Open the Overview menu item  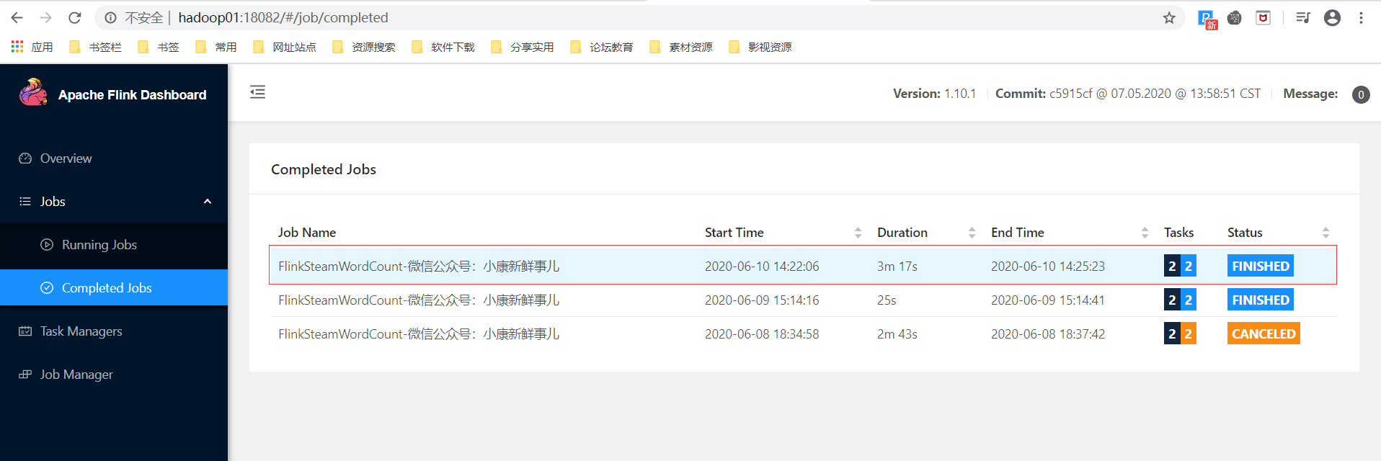click(114, 158)
